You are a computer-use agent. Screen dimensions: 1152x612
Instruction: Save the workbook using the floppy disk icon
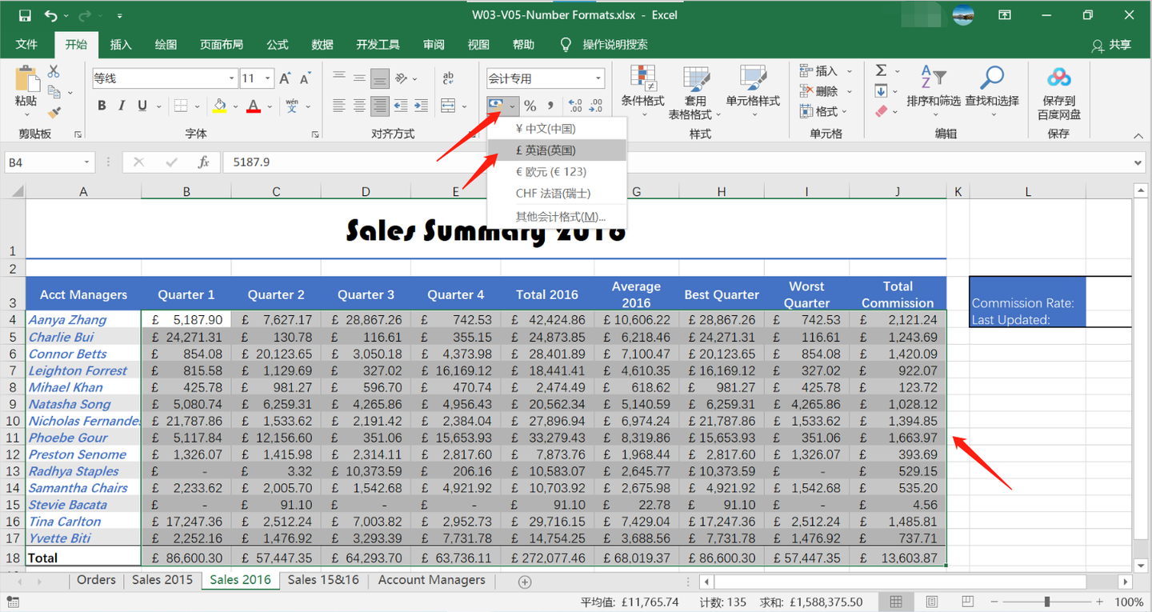coord(25,15)
